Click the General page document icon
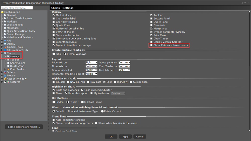The image size is (251, 141). [5, 15]
